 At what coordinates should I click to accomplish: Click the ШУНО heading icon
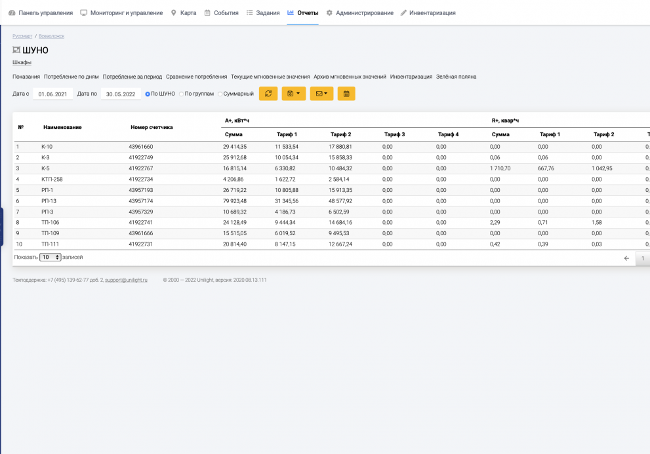16,50
